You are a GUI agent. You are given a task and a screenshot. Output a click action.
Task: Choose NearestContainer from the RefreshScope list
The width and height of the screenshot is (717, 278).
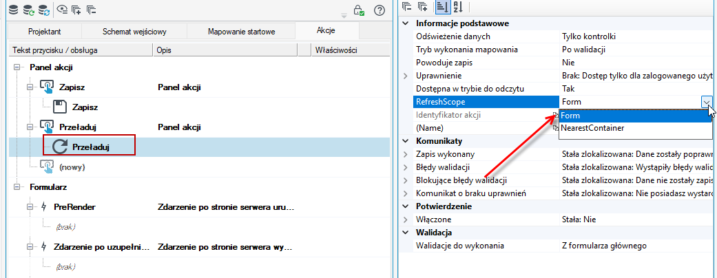(x=635, y=128)
